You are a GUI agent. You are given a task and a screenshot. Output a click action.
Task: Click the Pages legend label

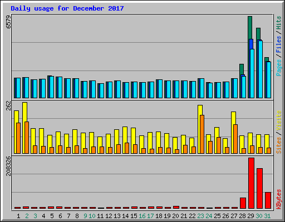tap(279, 68)
